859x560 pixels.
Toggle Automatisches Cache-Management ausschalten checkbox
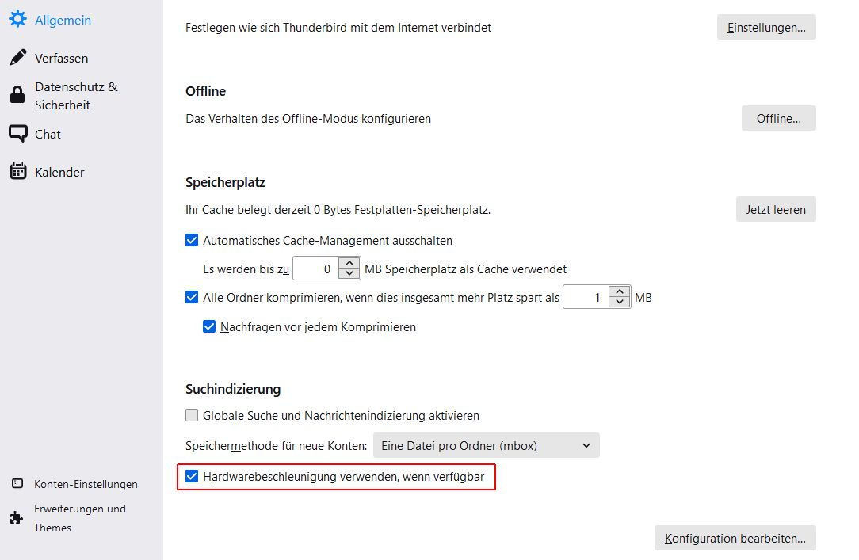point(192,240)
